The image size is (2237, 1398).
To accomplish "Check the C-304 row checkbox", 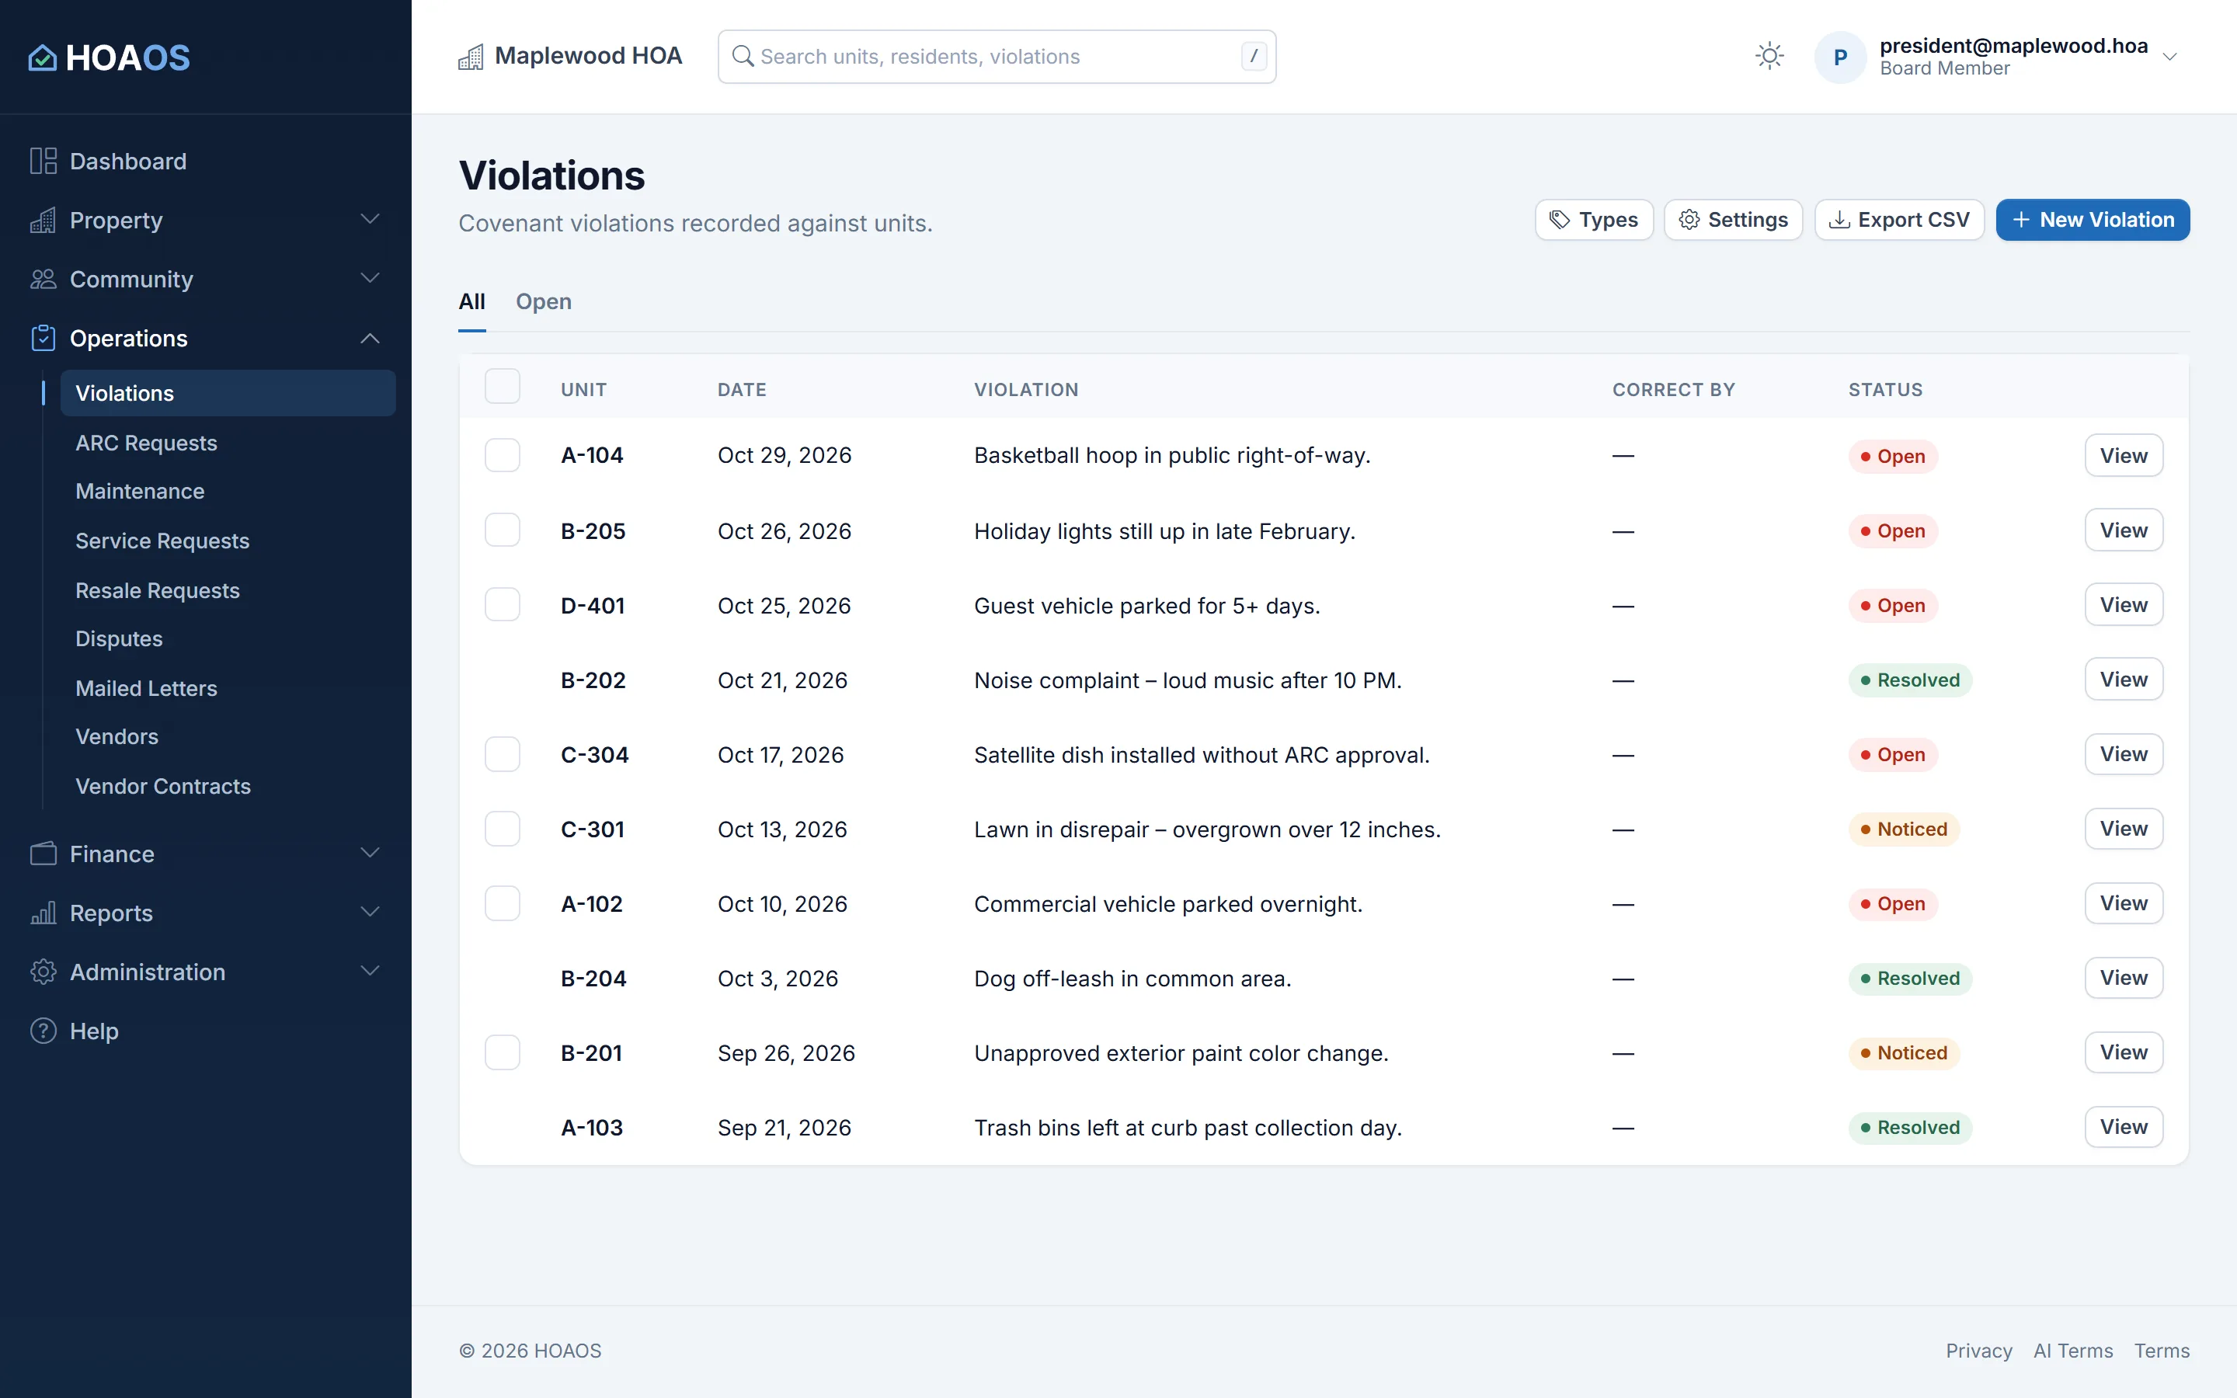I will point(502,754).
